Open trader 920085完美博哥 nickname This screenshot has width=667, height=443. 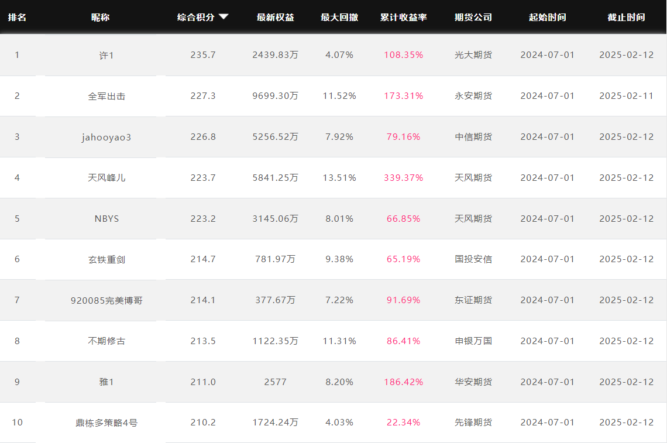tap(106, 300)
